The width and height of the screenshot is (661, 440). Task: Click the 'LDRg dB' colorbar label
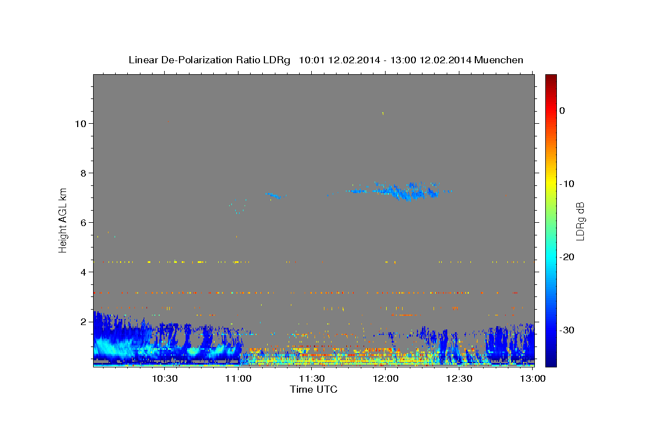(579, 221)
